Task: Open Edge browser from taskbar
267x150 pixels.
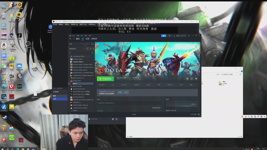Action: [x=18, y=149]
